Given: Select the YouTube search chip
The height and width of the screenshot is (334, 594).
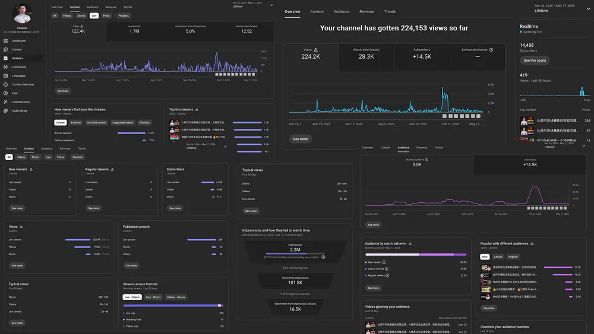Looking at the screenshot, I should click(96, 123).
